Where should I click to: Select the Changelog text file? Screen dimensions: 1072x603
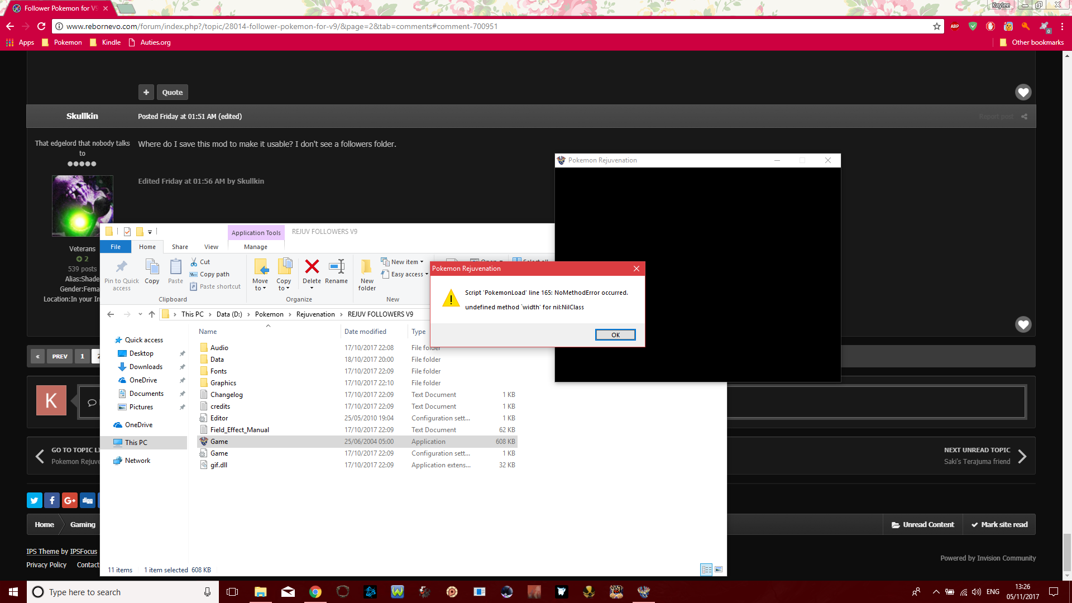227,395
